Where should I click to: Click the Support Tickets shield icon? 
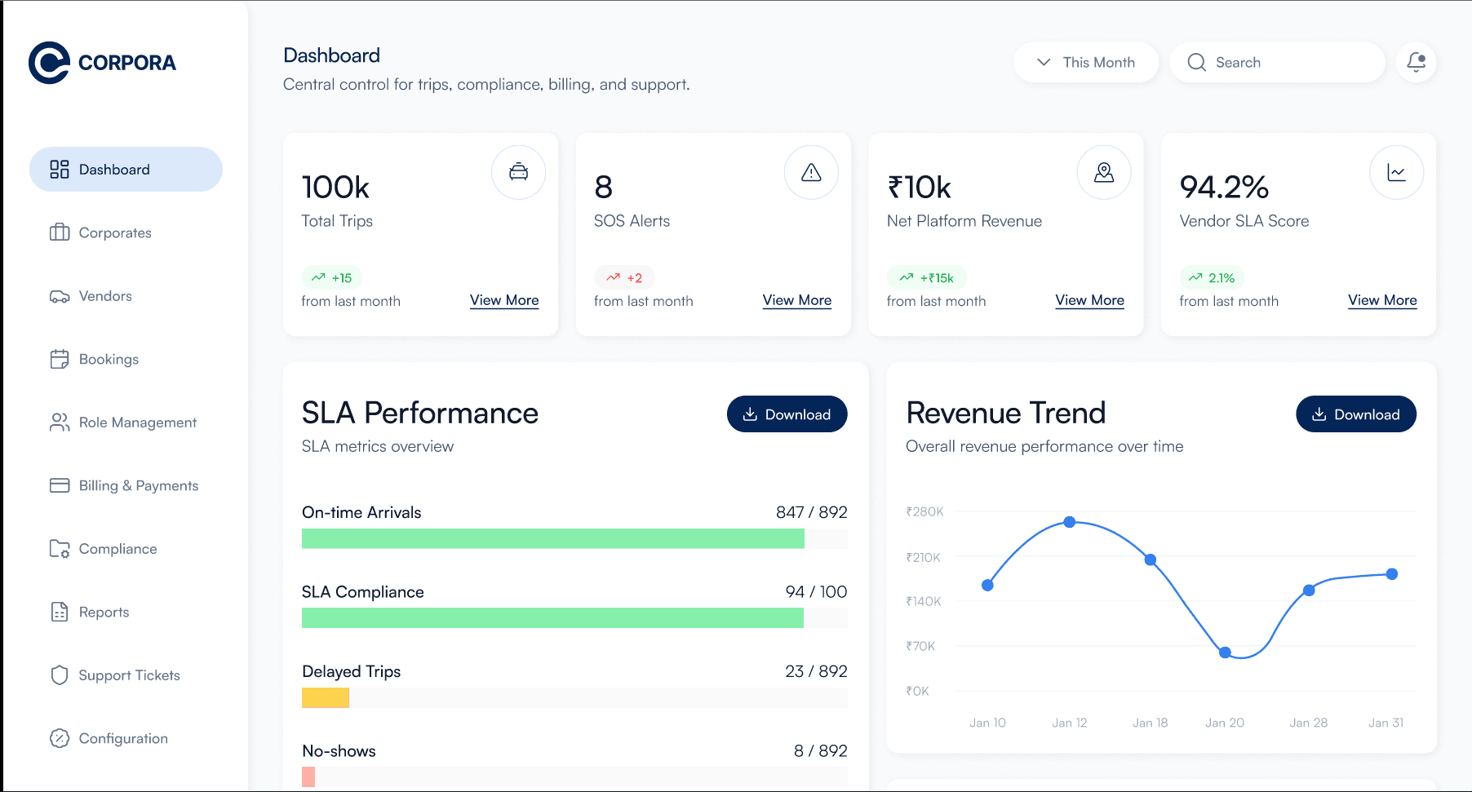pos(60,675)
